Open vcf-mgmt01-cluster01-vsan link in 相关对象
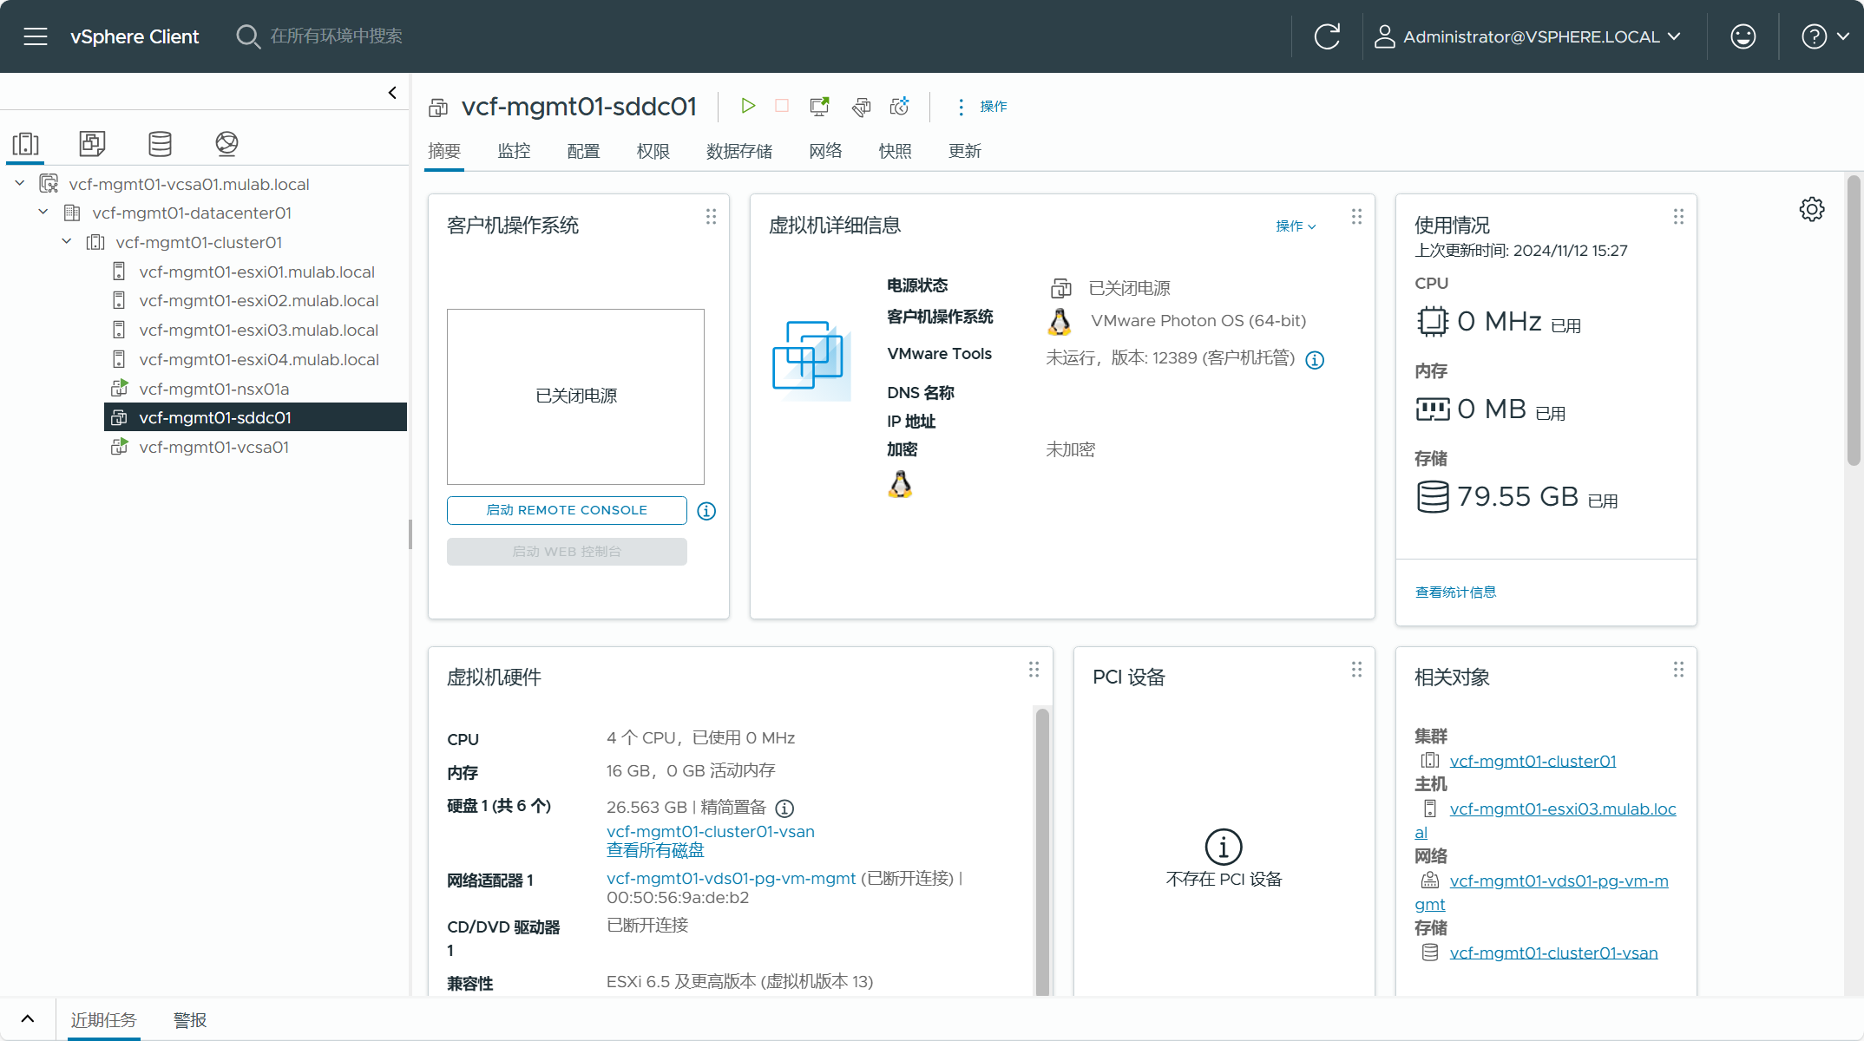Viewport: 1864px width, 1041px height. click(1553, 953)
